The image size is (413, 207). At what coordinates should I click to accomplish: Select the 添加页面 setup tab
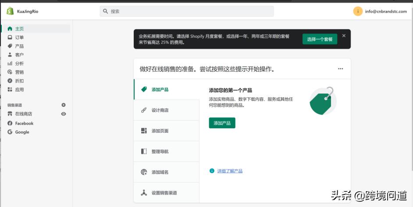[167, 131]
